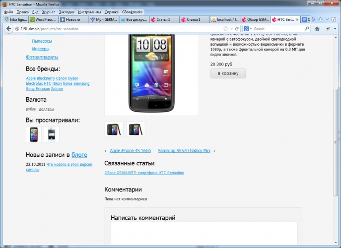This screenshot has width=341, height=248.
Task: Open the Google search engine selector
Action: (248, 29)
